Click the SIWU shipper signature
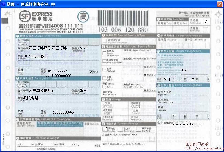 pyautogui.click(x=185, y=70)
